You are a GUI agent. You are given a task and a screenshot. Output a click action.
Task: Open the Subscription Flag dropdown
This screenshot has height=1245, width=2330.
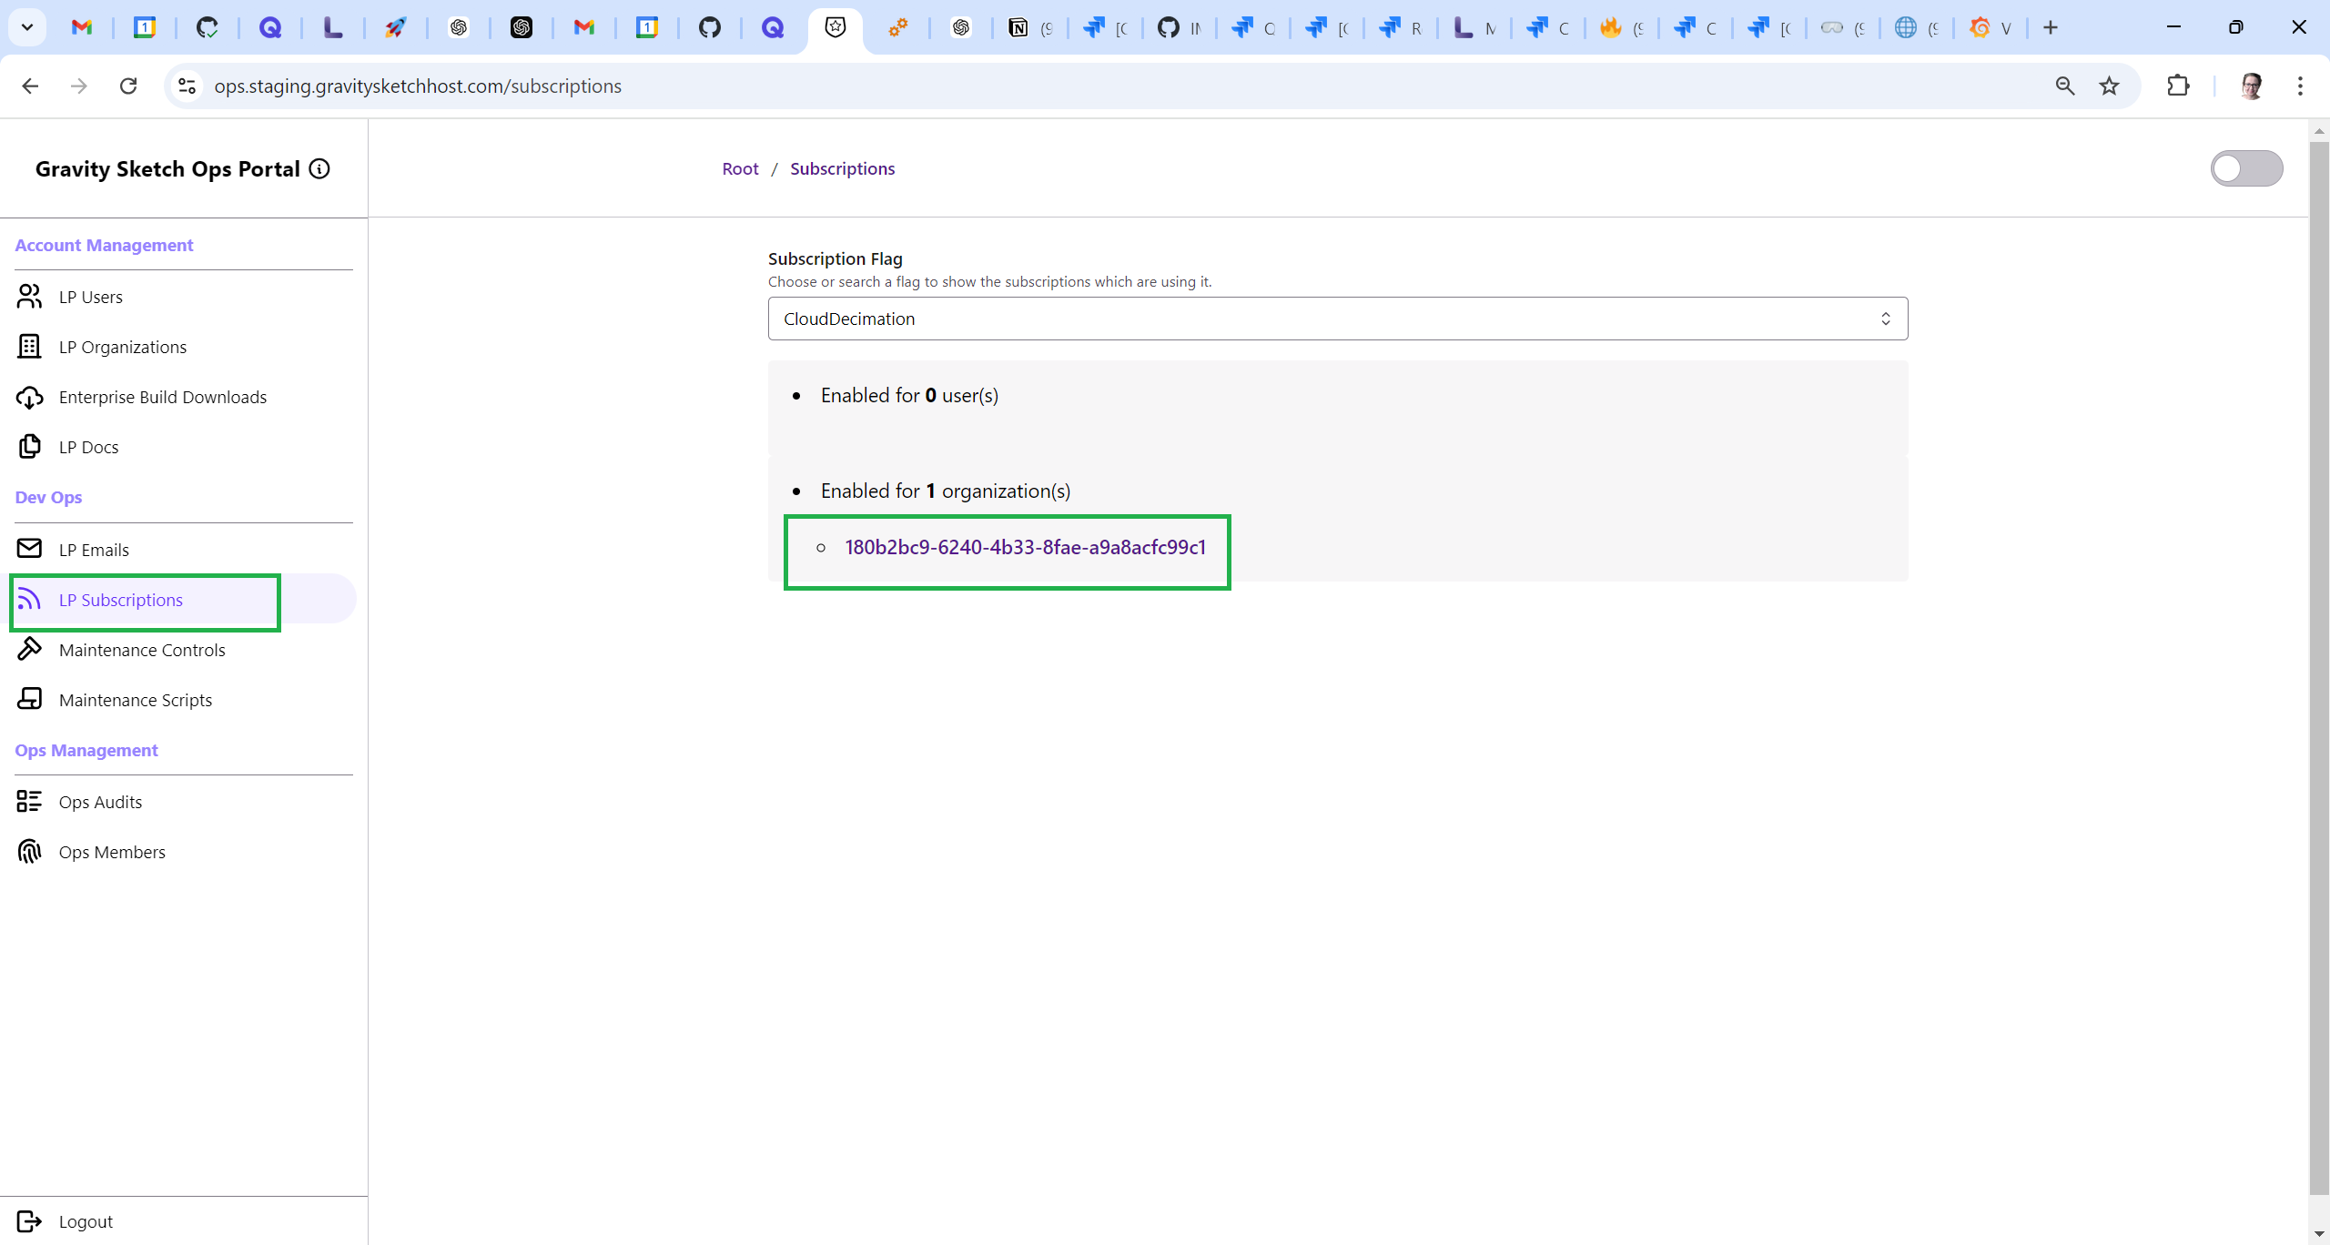coord(1338,319)
